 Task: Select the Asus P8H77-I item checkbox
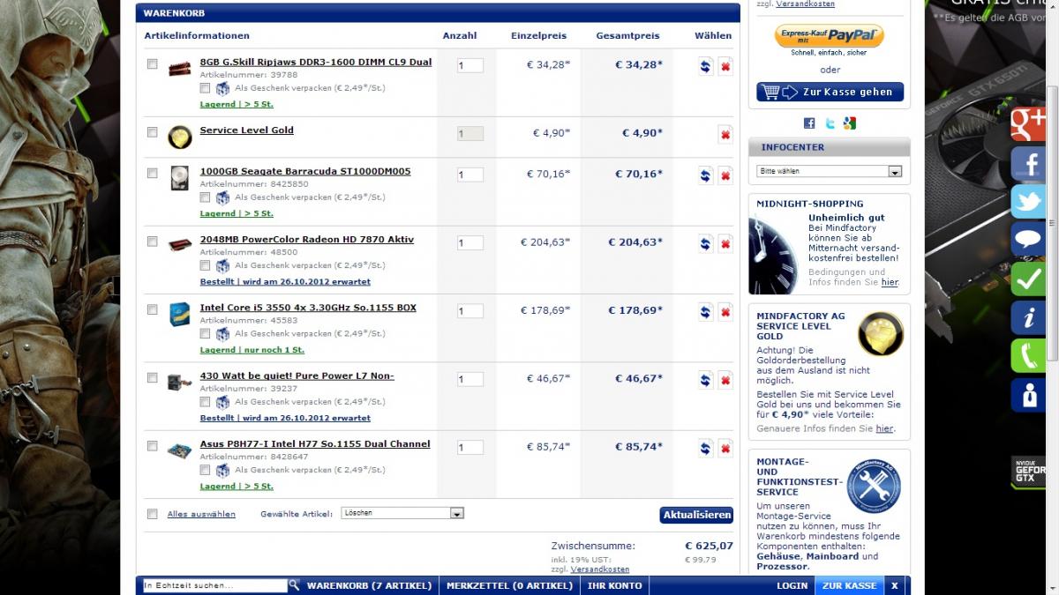152,446
